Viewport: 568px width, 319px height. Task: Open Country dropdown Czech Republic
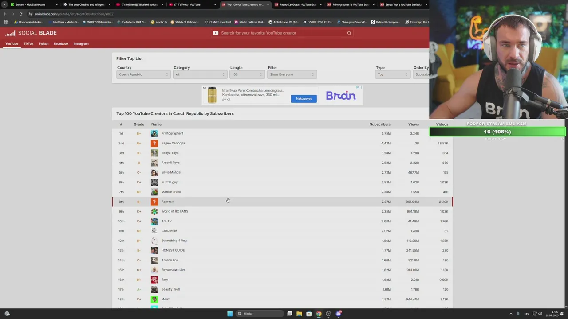[143, 74]
